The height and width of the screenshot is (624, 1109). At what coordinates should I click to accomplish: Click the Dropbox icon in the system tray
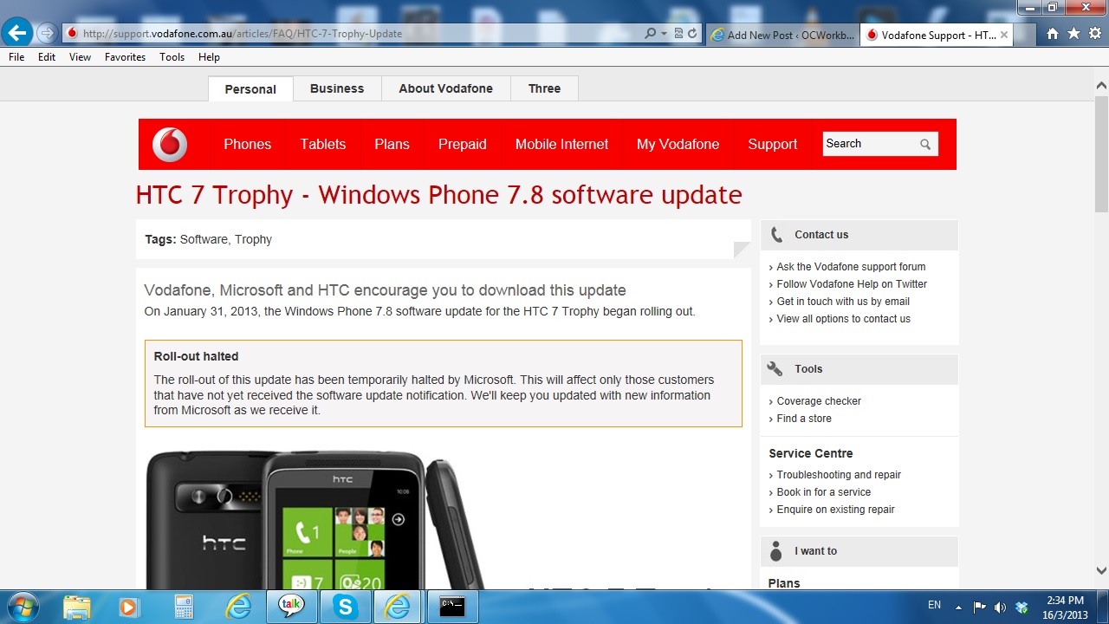pyautogui.click(x=1021, y=607)
